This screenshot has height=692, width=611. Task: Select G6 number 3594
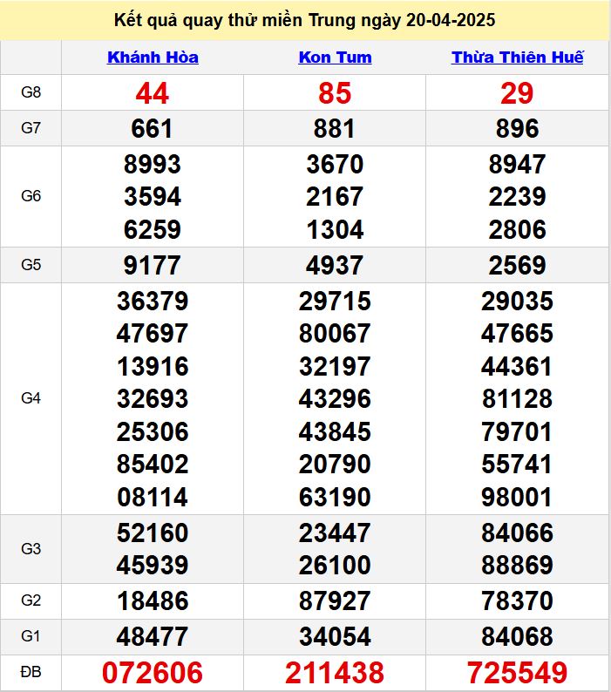[153, 197]
